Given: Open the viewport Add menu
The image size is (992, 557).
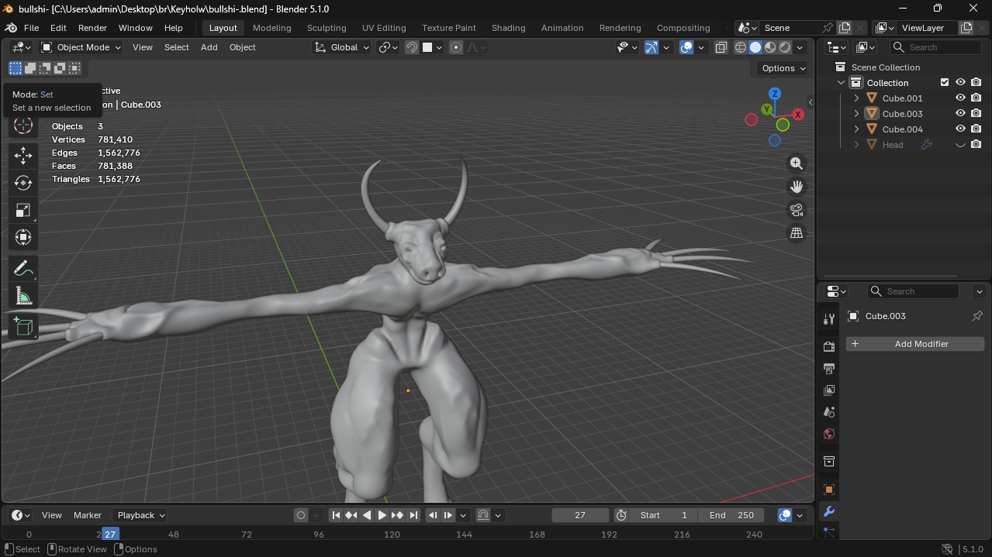Looking at the screenshot, I should click(209, 47).
